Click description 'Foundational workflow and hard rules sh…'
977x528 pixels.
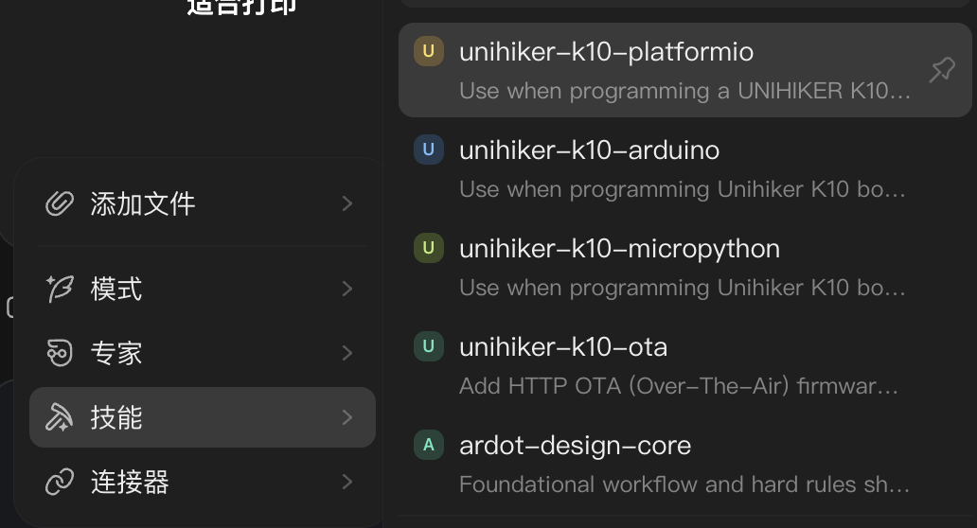(684, 484)
